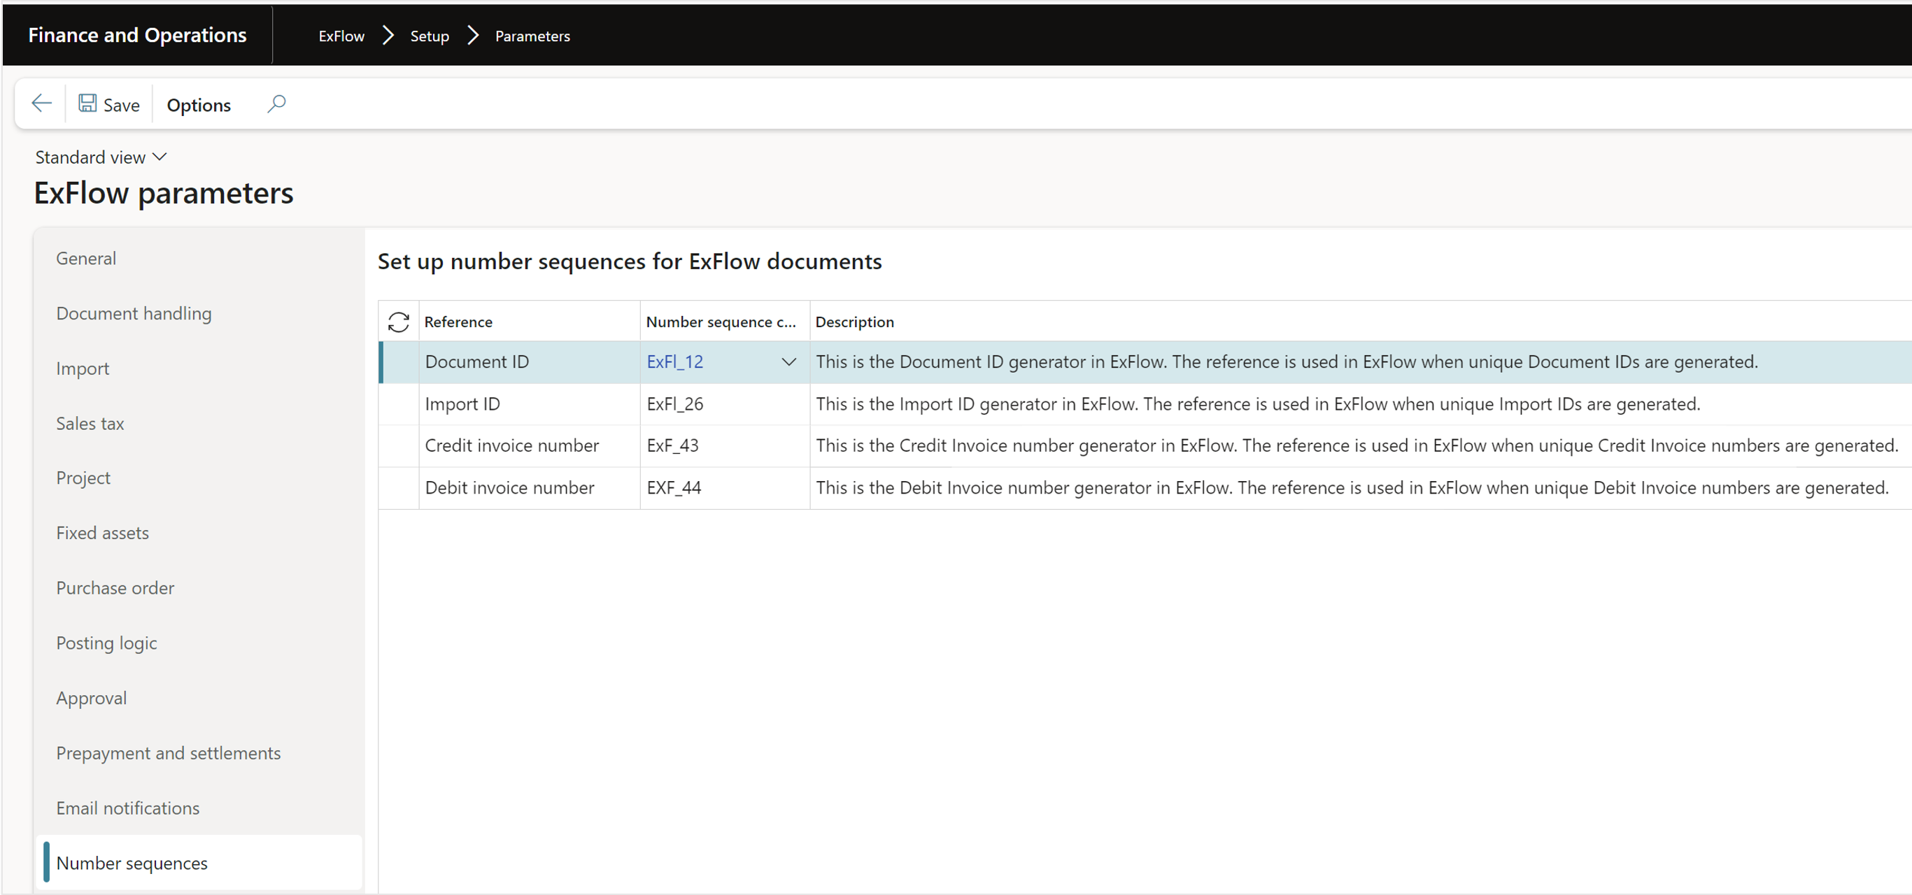This screenshot has width=1912, height=895.
Task: Click the Import ID row selector
Action: pyautogui.click(x=399, y=403)
